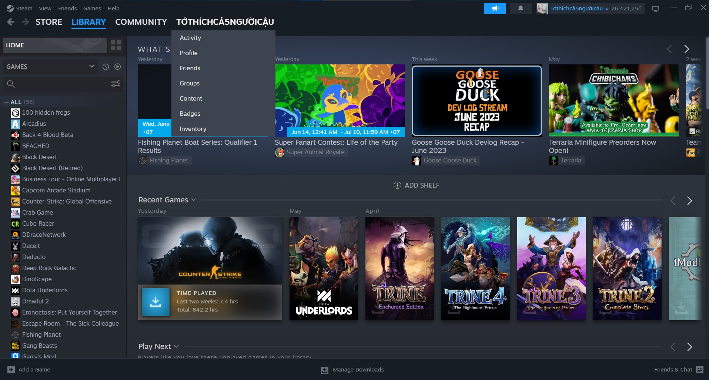Go forward with the right arrow

point(25,22)
